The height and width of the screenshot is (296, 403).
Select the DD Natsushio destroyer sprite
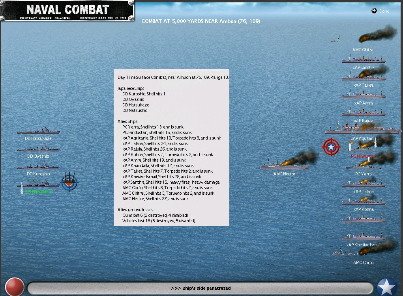38,183
